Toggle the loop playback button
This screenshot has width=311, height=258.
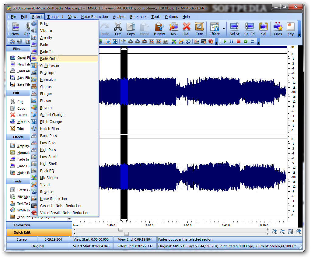click(x=253, y=41)
